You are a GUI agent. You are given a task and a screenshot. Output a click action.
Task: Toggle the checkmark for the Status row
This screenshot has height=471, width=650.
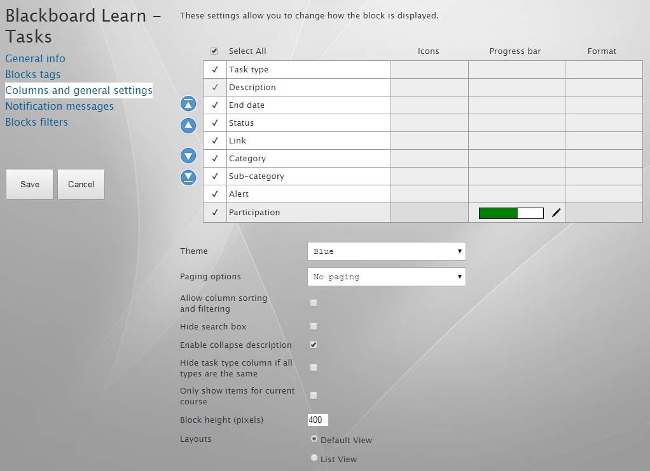[x=215, y=123]
